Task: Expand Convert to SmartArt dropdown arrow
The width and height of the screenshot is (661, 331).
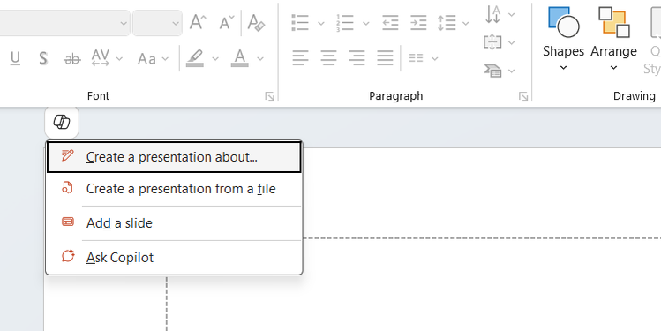Action: [x=511, y=71]
